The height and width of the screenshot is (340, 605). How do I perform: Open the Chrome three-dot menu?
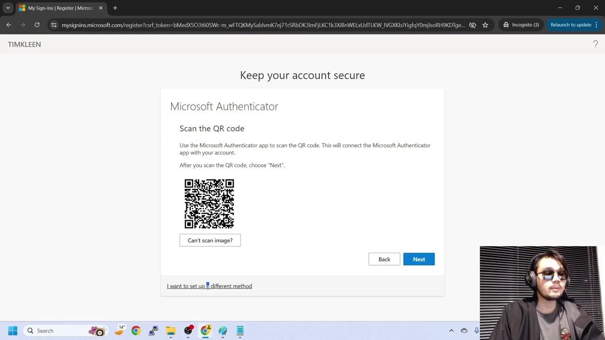point(596,25)
